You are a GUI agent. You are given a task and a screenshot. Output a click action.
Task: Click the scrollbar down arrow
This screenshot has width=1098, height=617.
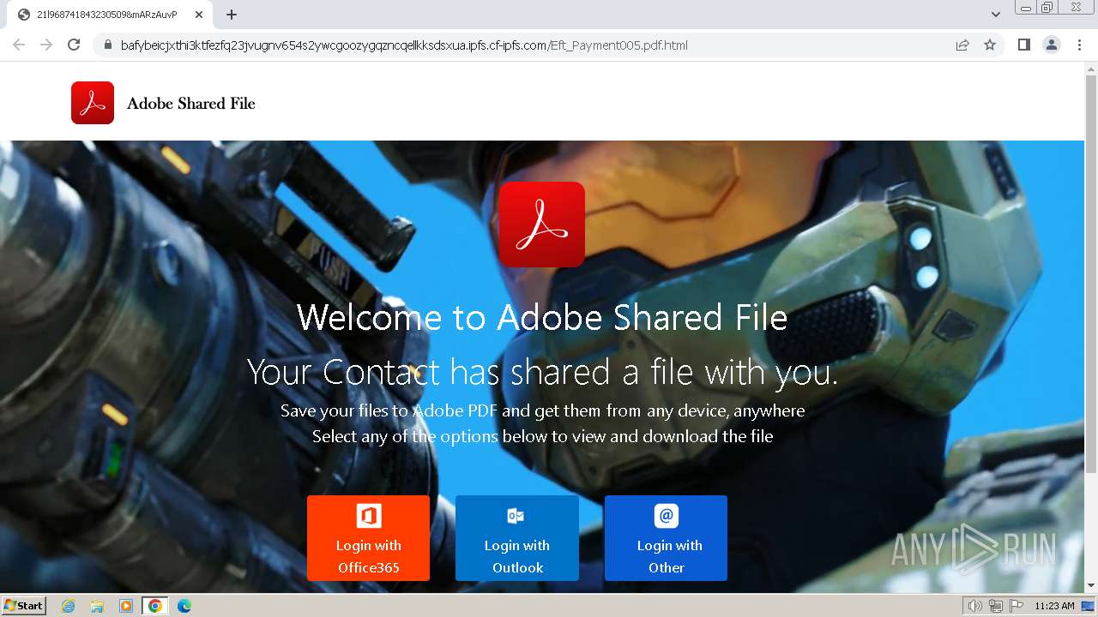[1091, 585]
